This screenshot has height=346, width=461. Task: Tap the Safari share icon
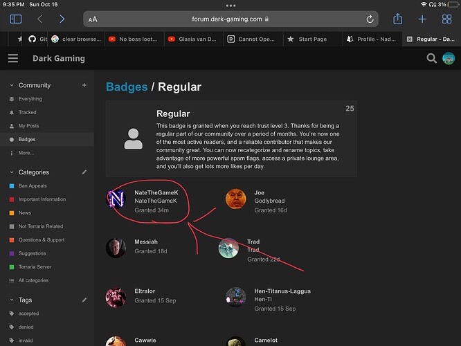(397, 19)
